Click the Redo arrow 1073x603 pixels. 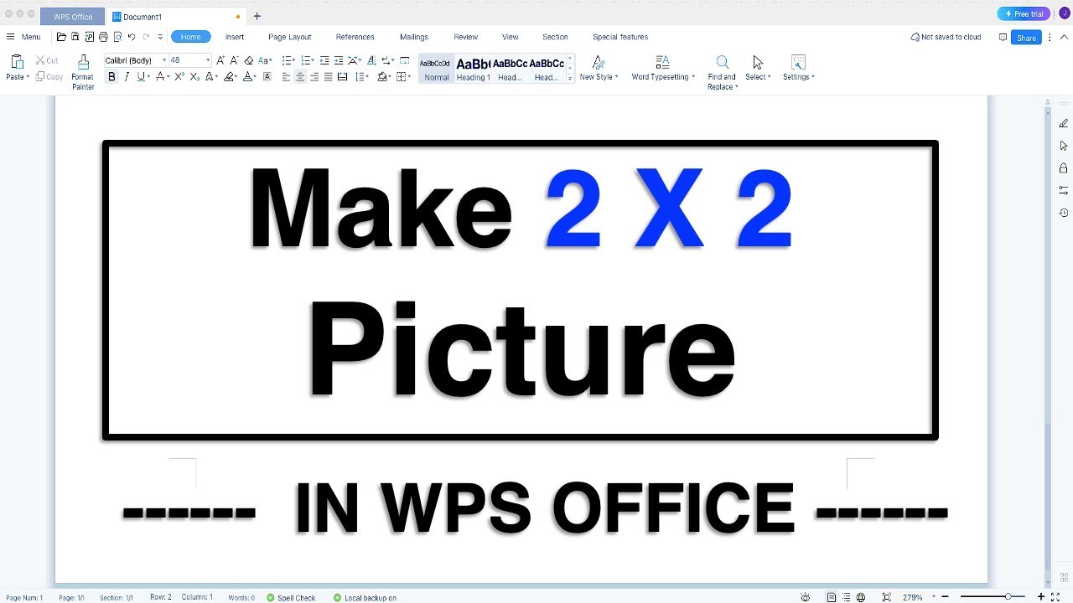click(146, 37)
